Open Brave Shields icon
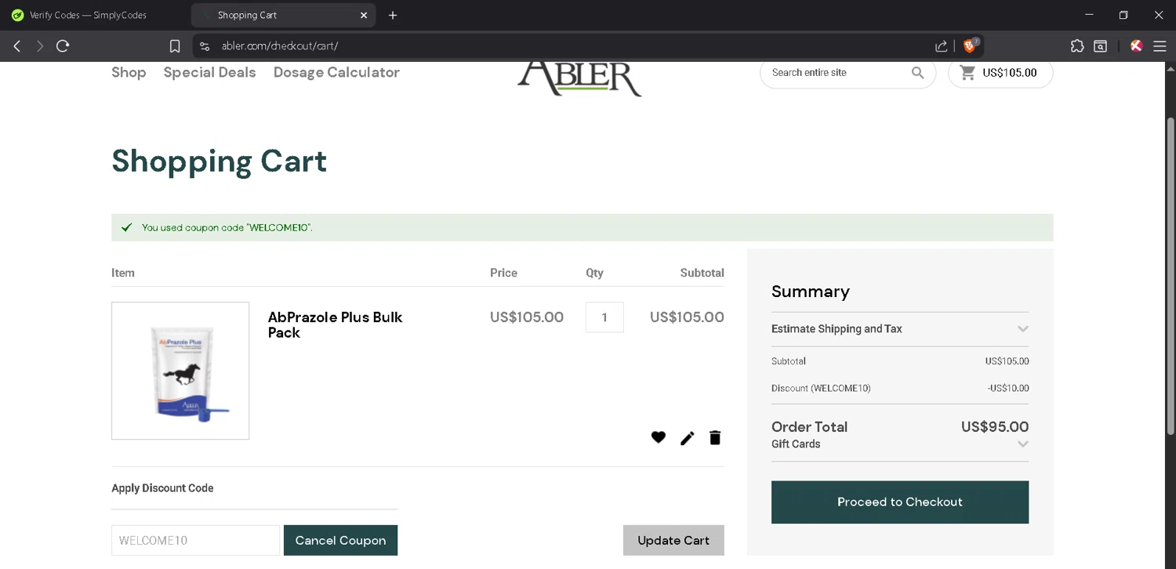 coord(970,45)
